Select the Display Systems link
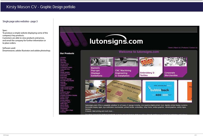Screen dimensions: 203x136 pyautogui.click(x=65, y=72)
